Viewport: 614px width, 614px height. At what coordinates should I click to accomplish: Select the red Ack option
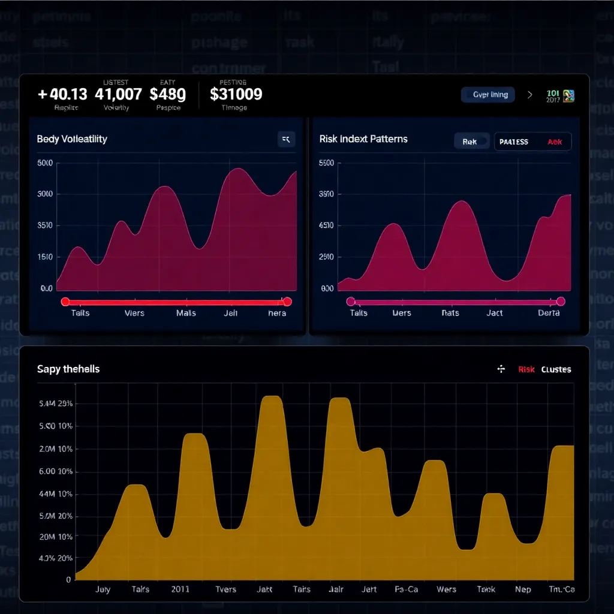pyautogui.click(x=555, y=142)
